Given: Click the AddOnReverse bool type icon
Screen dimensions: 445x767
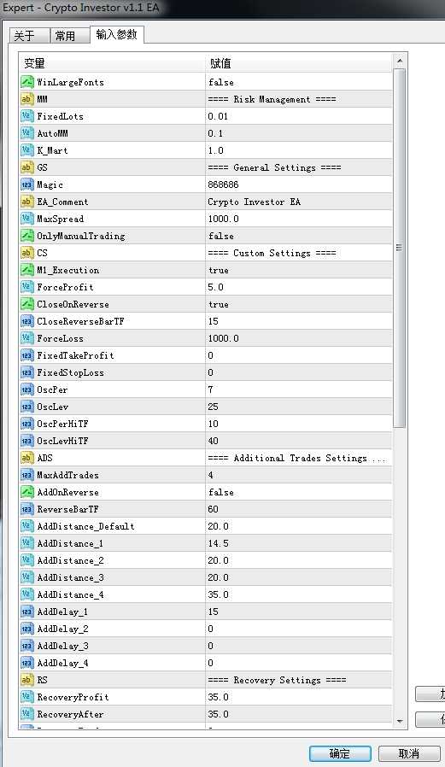Looking at the screenshot, I should pos(26,492).
